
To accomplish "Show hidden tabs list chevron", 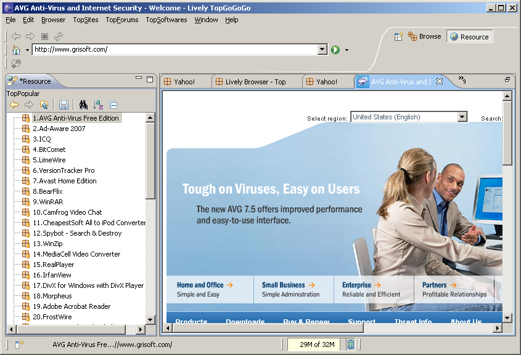I will [462, 79].
